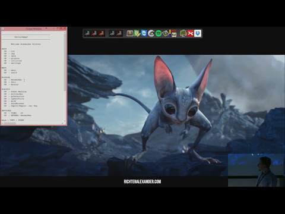
Task: Click the "Welcome Alexander Richter" line
Action: coord(26,44)
